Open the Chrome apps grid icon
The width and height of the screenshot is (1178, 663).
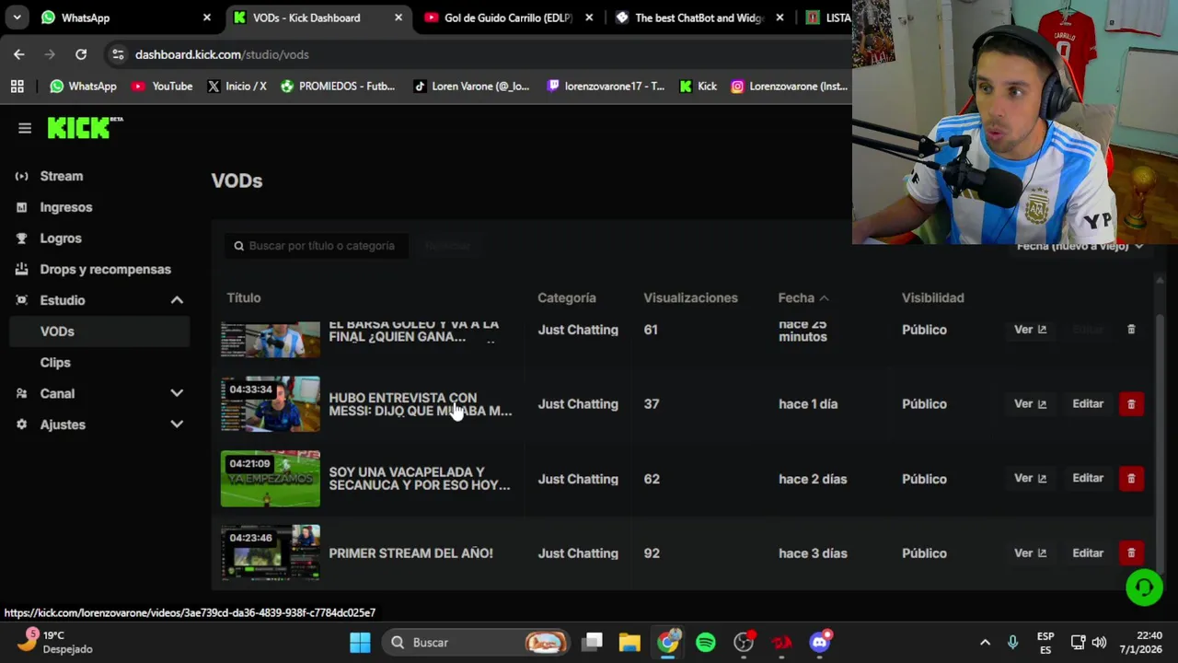tap(17, 86)
